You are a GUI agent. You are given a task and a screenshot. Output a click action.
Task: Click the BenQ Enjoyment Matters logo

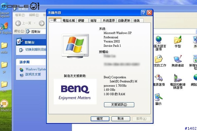point(75,91)
